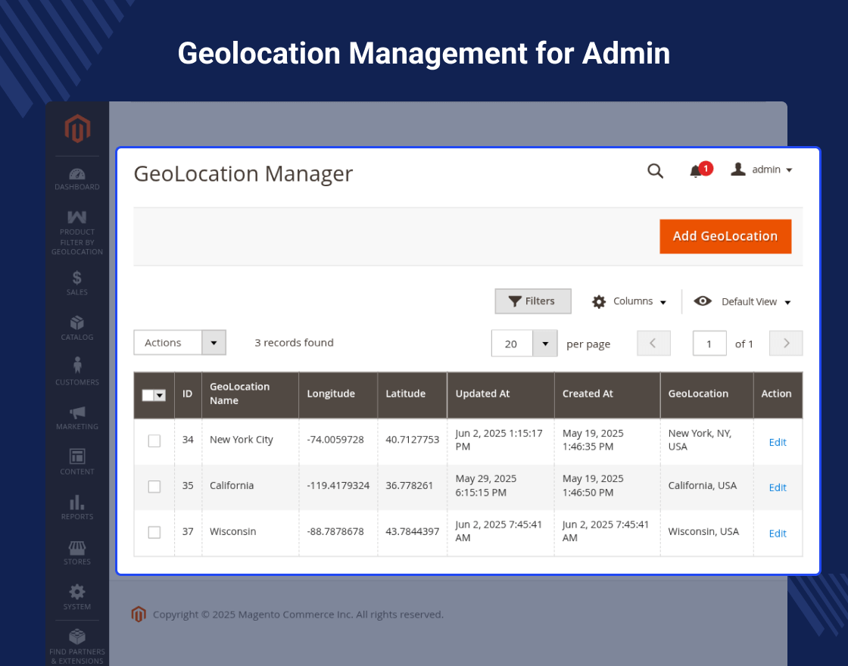Viewport: 848px width, 666px height.
Task: Open the notifications bell icon
Action: tap(696, 172)
